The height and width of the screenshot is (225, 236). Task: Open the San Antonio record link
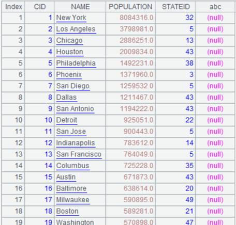[x=75, y=109]
